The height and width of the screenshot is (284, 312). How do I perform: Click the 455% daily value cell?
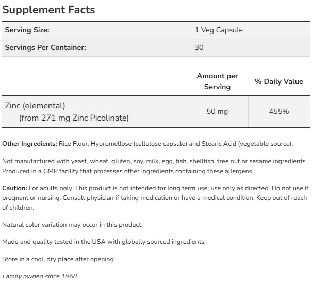[279, 111]
